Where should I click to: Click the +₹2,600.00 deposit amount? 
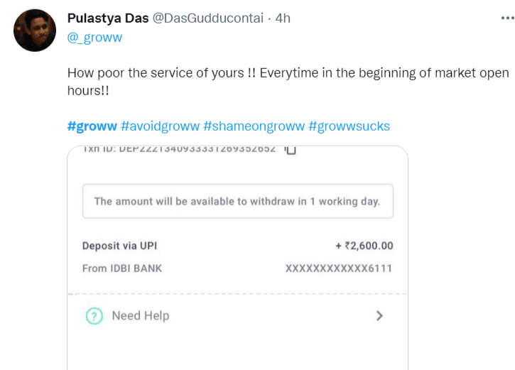364,246
